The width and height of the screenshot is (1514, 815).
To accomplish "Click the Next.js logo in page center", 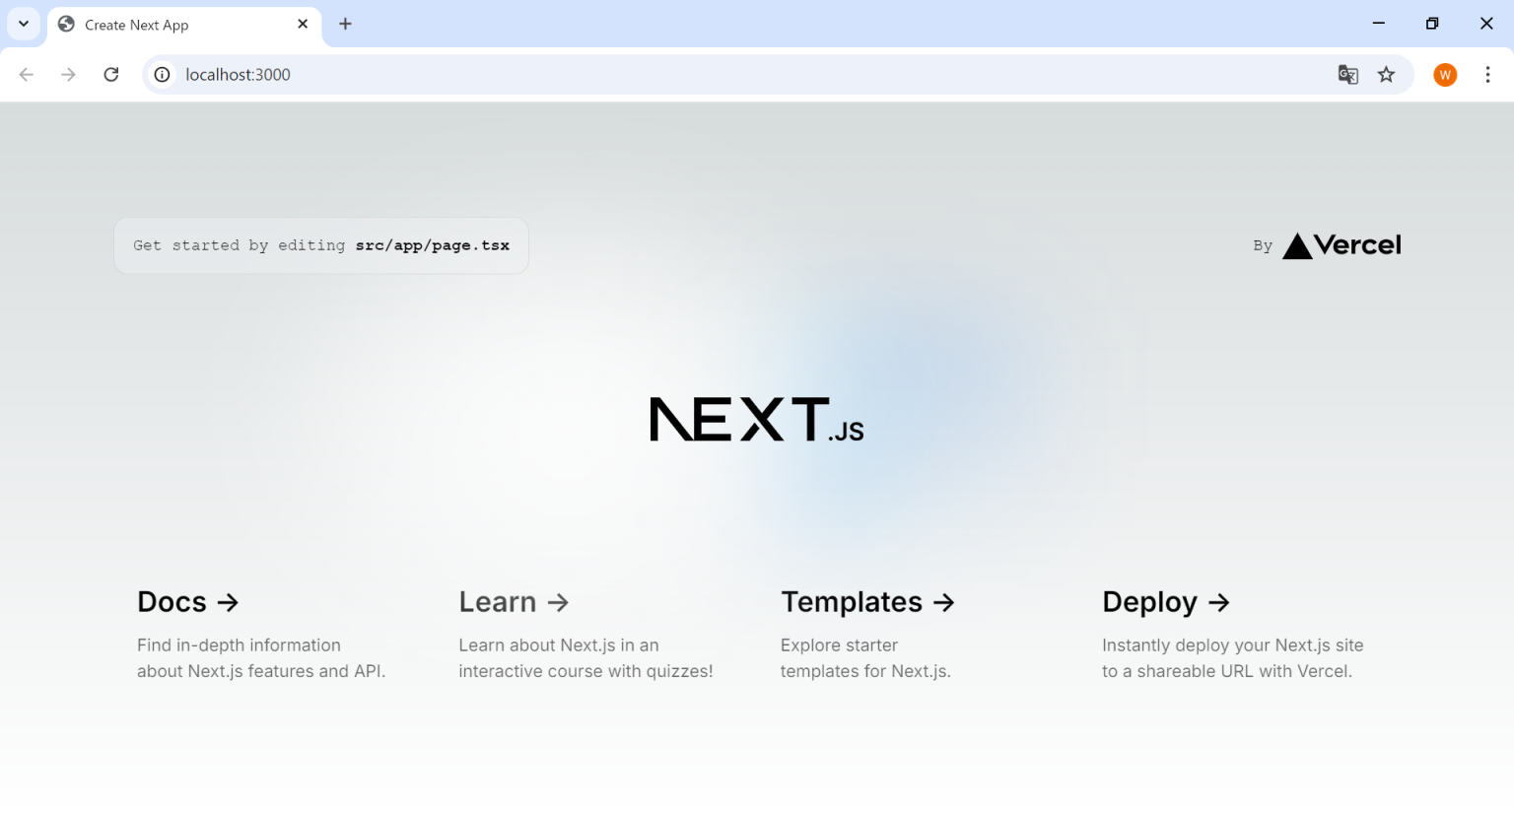I will (x=756, y=419).
